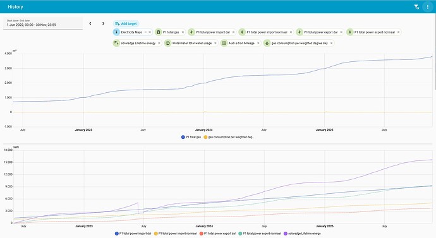
Task: Remove Watermeter total water usage chip
Action: (x=215, y=44)
